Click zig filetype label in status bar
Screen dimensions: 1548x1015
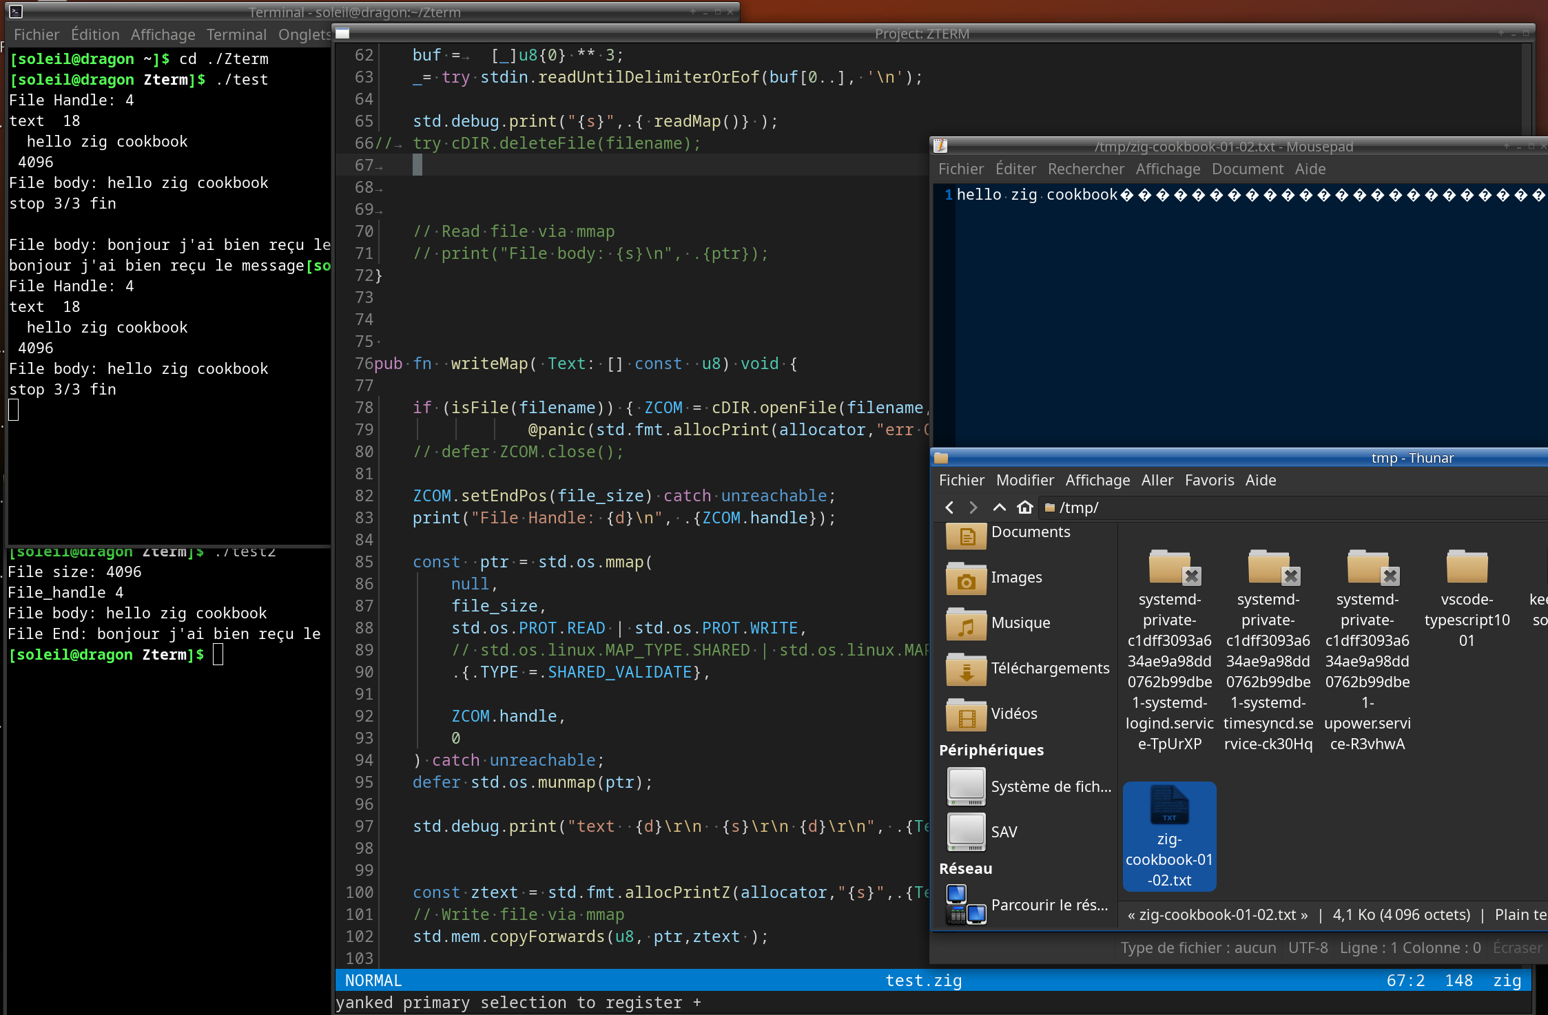[1507, 981]
